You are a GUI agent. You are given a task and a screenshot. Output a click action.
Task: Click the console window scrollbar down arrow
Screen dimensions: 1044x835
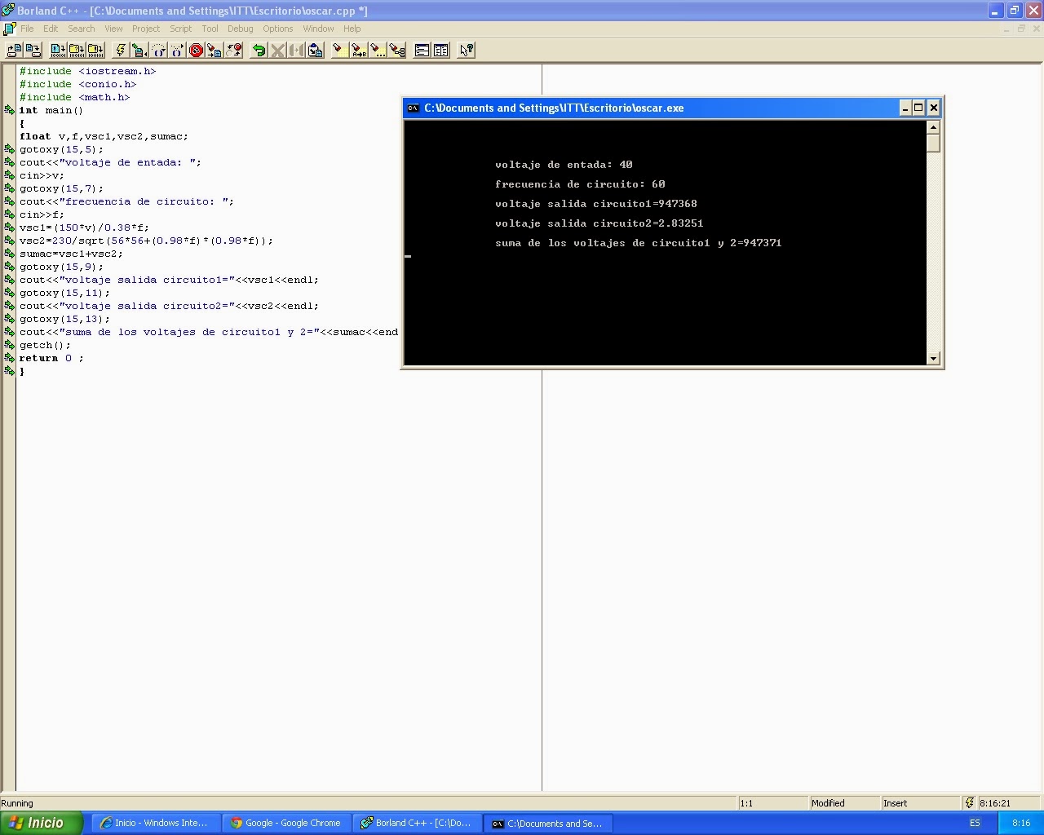tap(932, 358)
